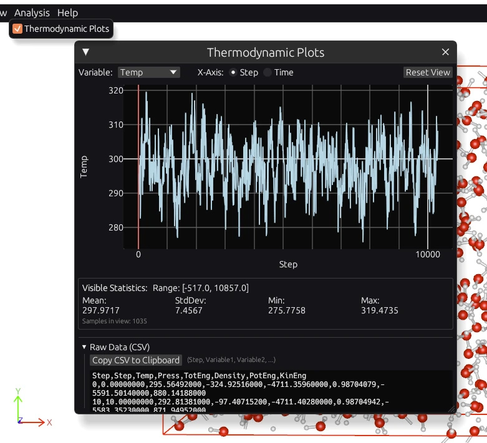Click the red X axis arrow of the orientation gizmo

coord(41,422)
